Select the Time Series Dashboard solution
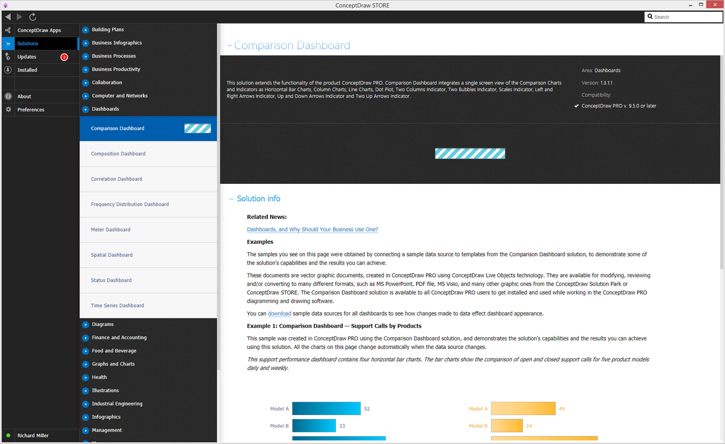 coord(148,305)
